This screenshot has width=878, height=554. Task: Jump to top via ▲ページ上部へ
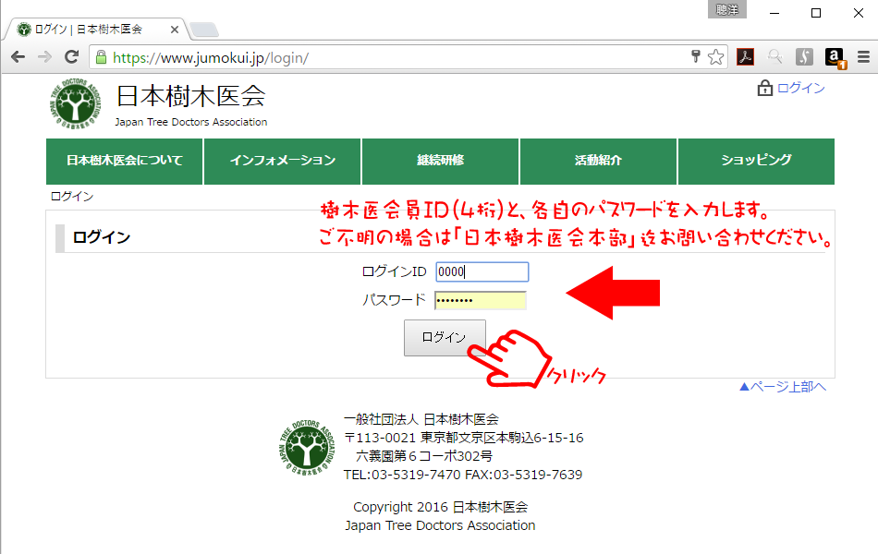[x=783, y=387]
